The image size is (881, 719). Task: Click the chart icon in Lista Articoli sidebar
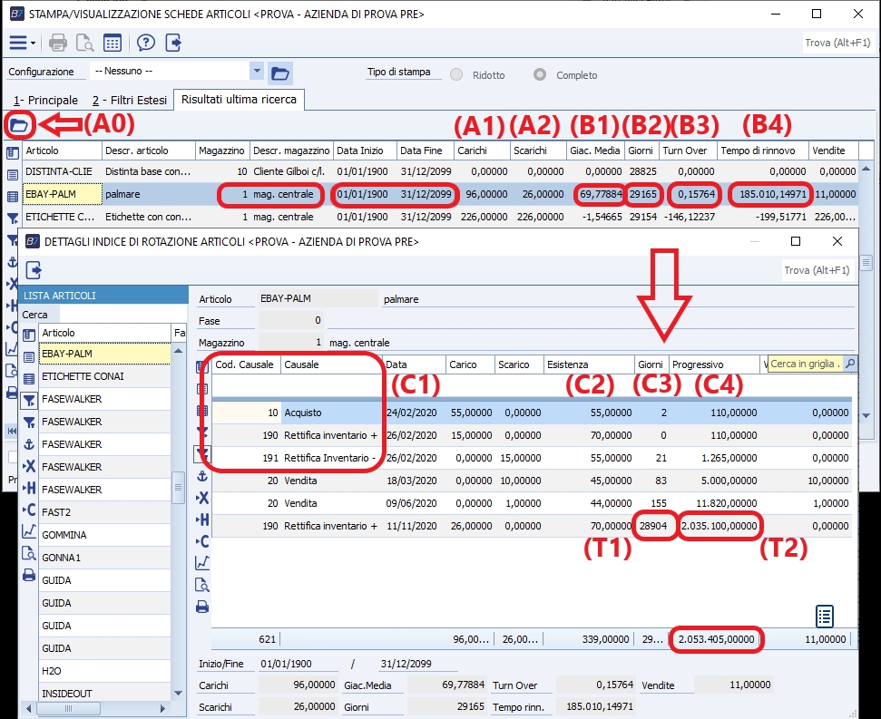(x=29, y=530)
